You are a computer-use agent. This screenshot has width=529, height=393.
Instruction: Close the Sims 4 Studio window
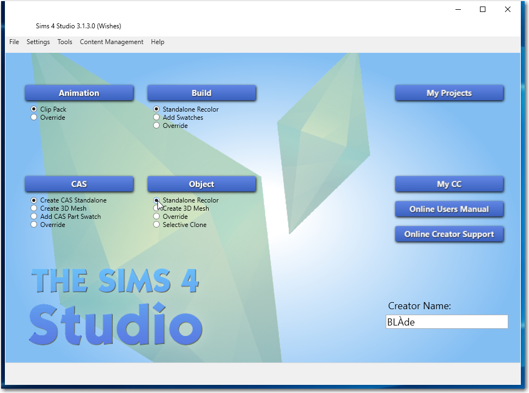pyautogui.click(x=507, y=9)
